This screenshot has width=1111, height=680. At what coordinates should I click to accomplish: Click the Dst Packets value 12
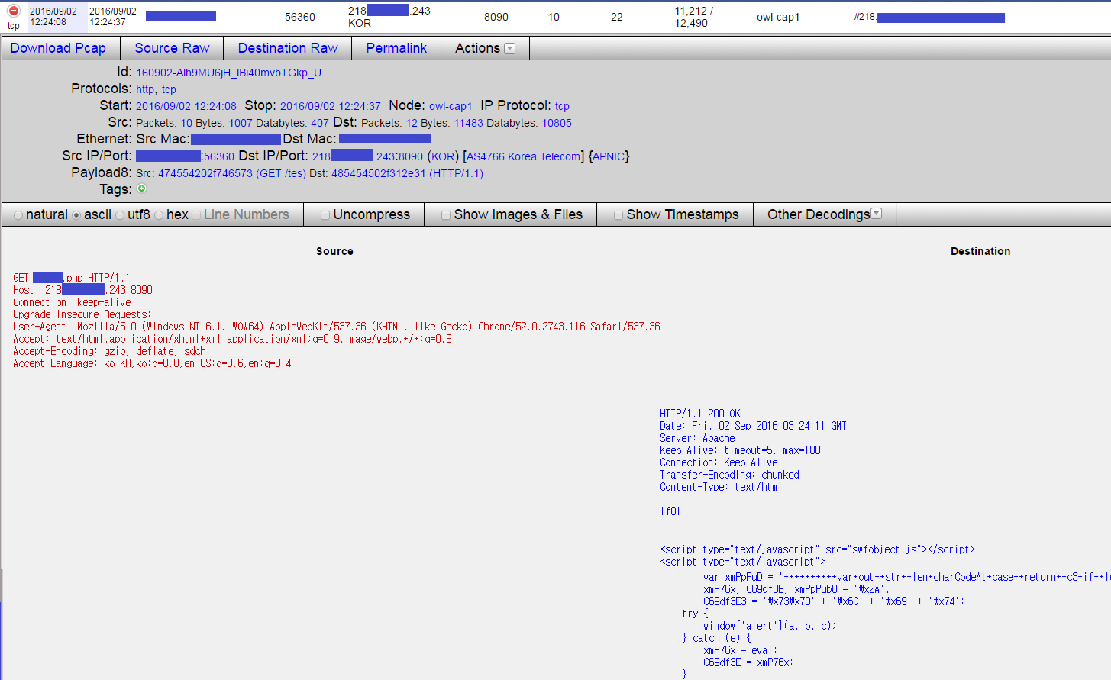coord(412,123)
